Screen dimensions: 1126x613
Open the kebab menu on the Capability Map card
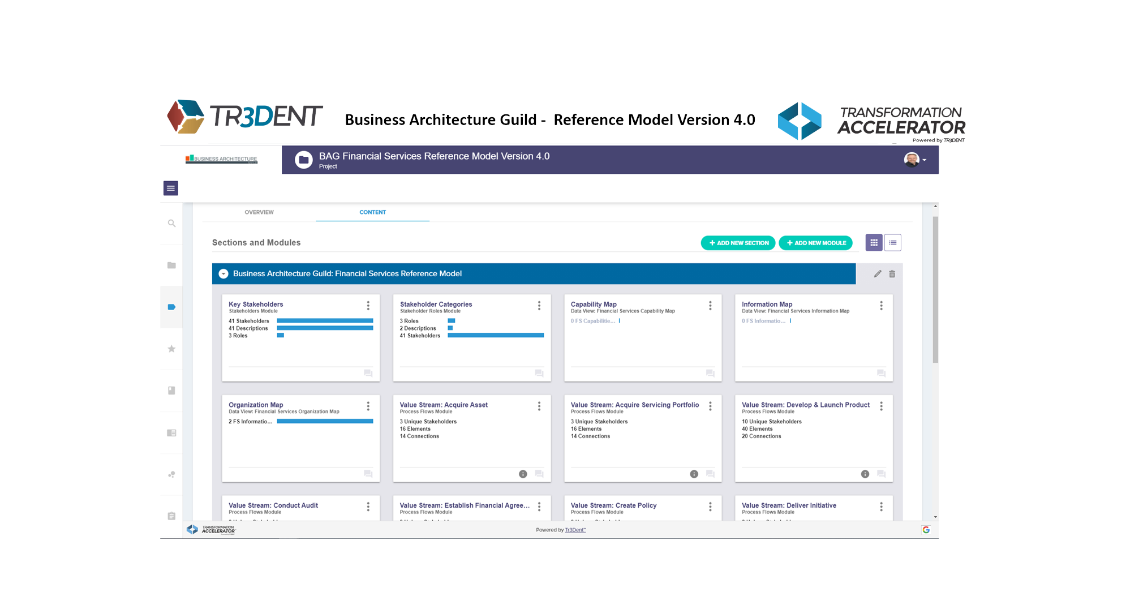710,305
